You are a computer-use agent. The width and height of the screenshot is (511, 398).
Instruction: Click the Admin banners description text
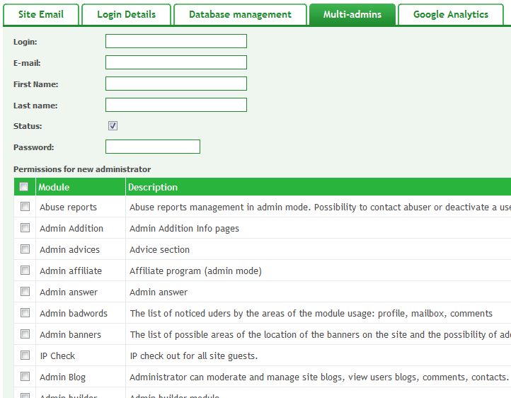coord(320,335)
